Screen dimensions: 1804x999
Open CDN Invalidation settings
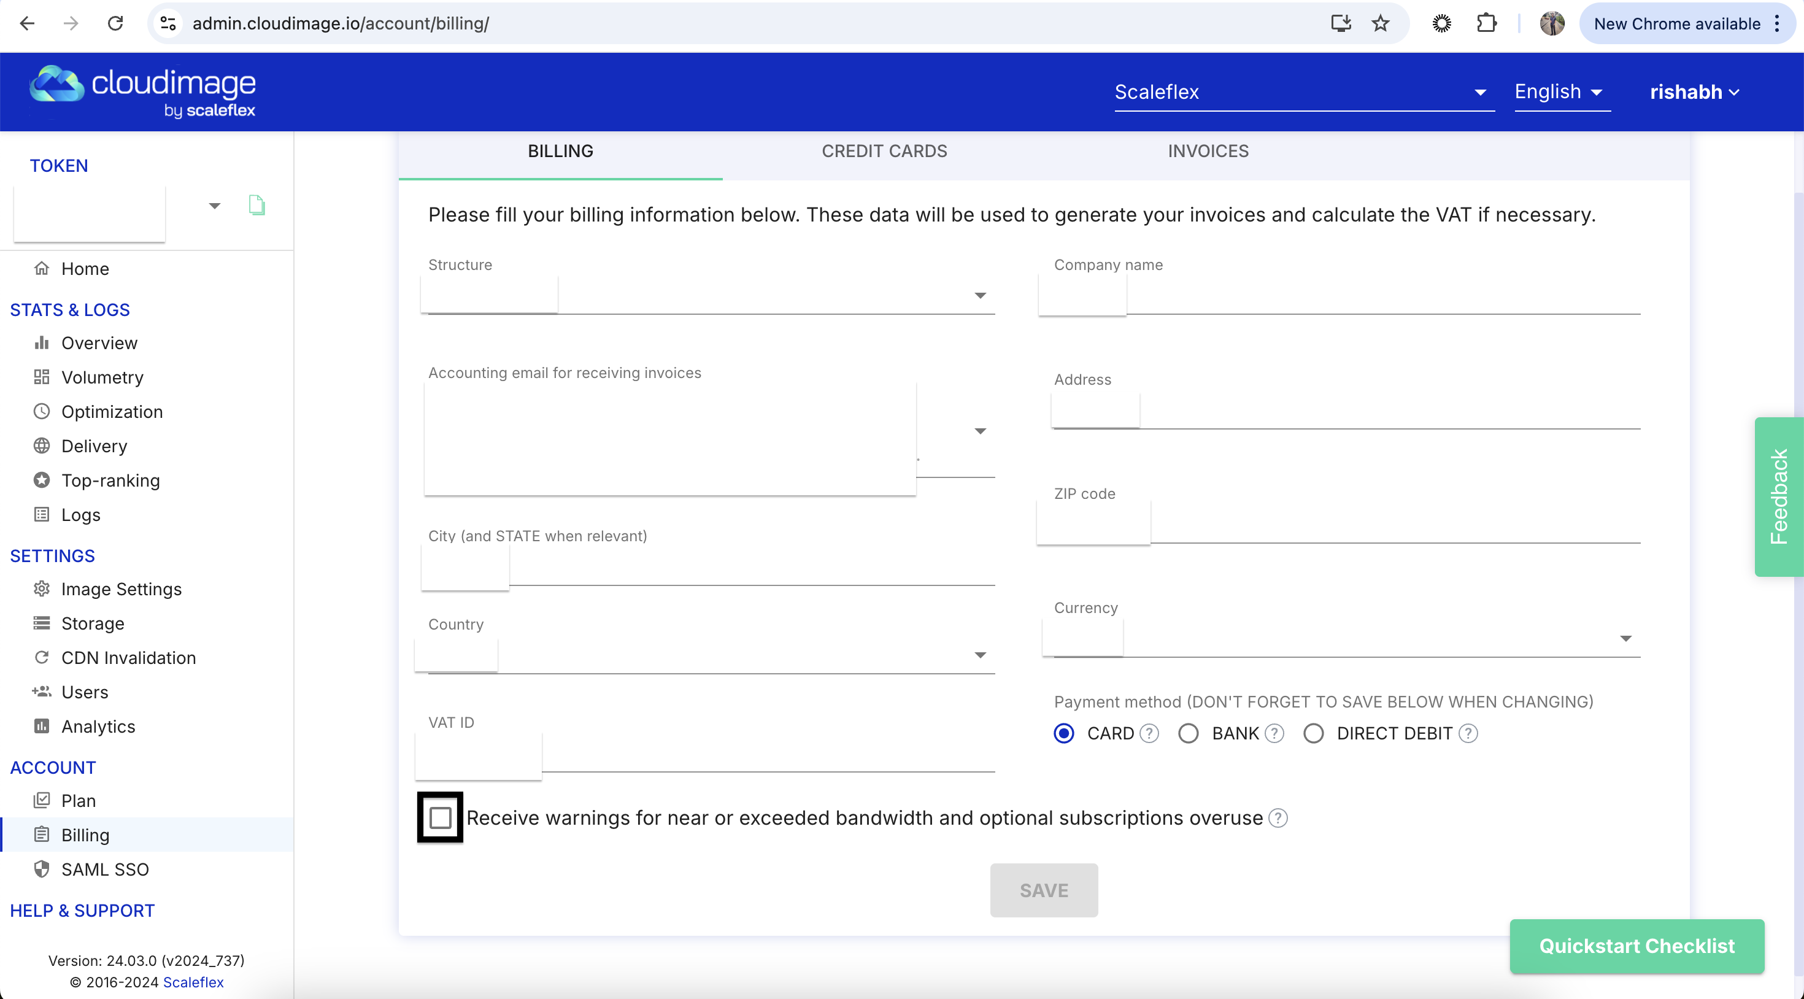tap(128, 658)
